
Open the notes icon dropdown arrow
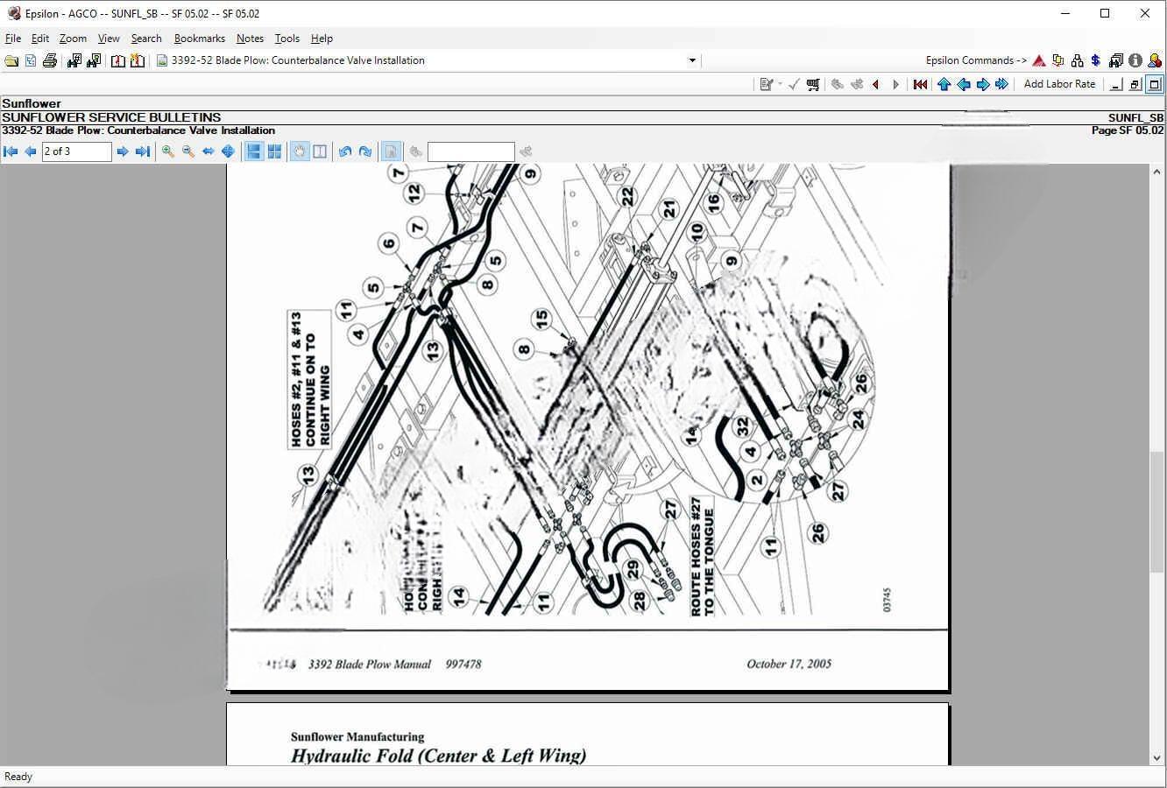[x=779, y=84]
